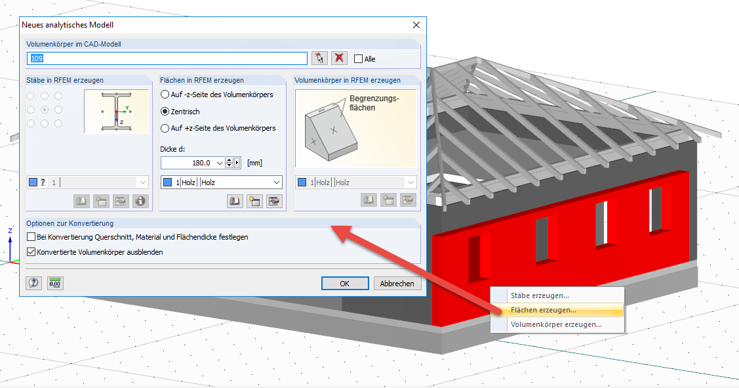Open the Stäbe cross-section dropdown
Viewport: 739px width, 388px height.
(x=88, y=183)
